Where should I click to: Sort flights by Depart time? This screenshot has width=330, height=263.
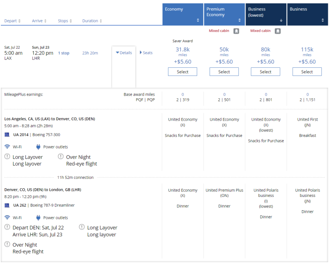pyautogui.click(x=13, y=21)
